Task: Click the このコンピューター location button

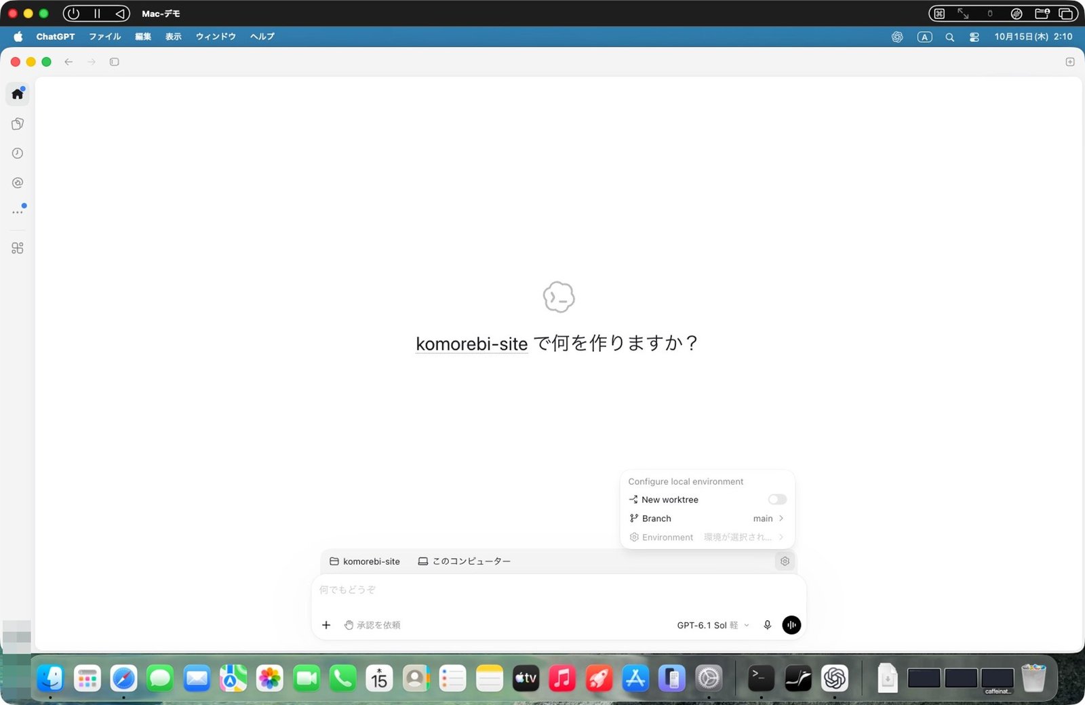Action: pyautogui.click(x=465, y=561)
